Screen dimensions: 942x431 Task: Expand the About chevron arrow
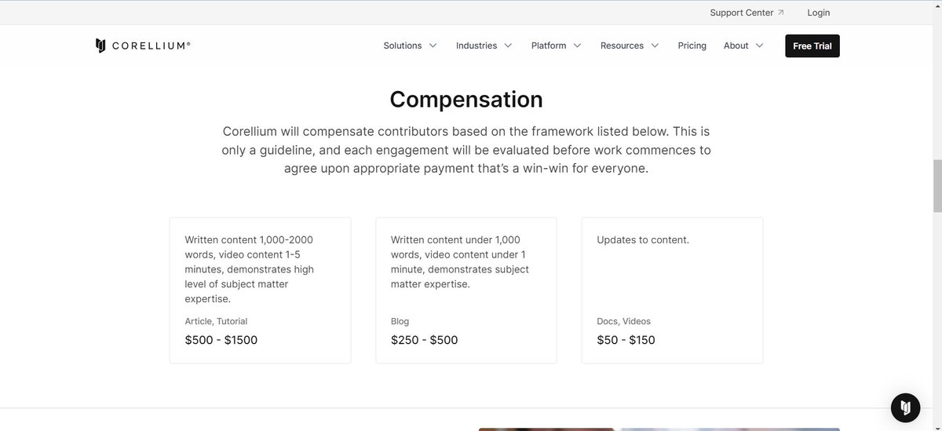click(759, 46)
